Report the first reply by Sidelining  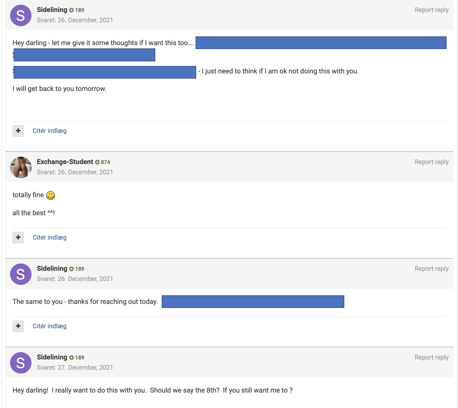tap(431, 10)
